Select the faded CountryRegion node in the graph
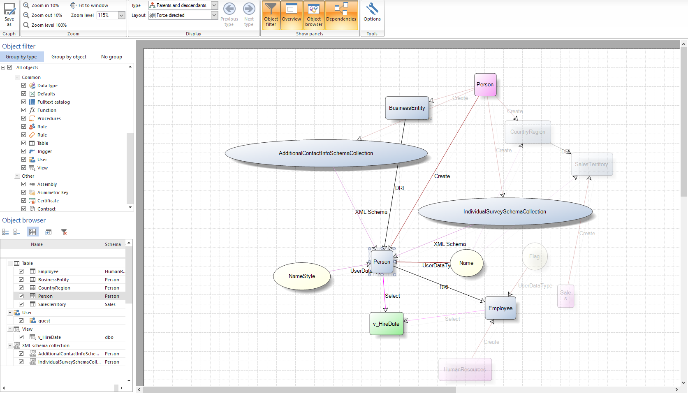 [x=528, y=132]
